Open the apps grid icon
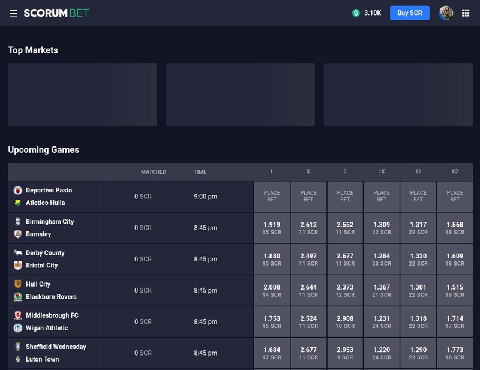The height and width of the screenshot is (370, 480). point(466,13)
